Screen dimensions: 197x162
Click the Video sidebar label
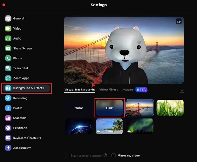17,28
